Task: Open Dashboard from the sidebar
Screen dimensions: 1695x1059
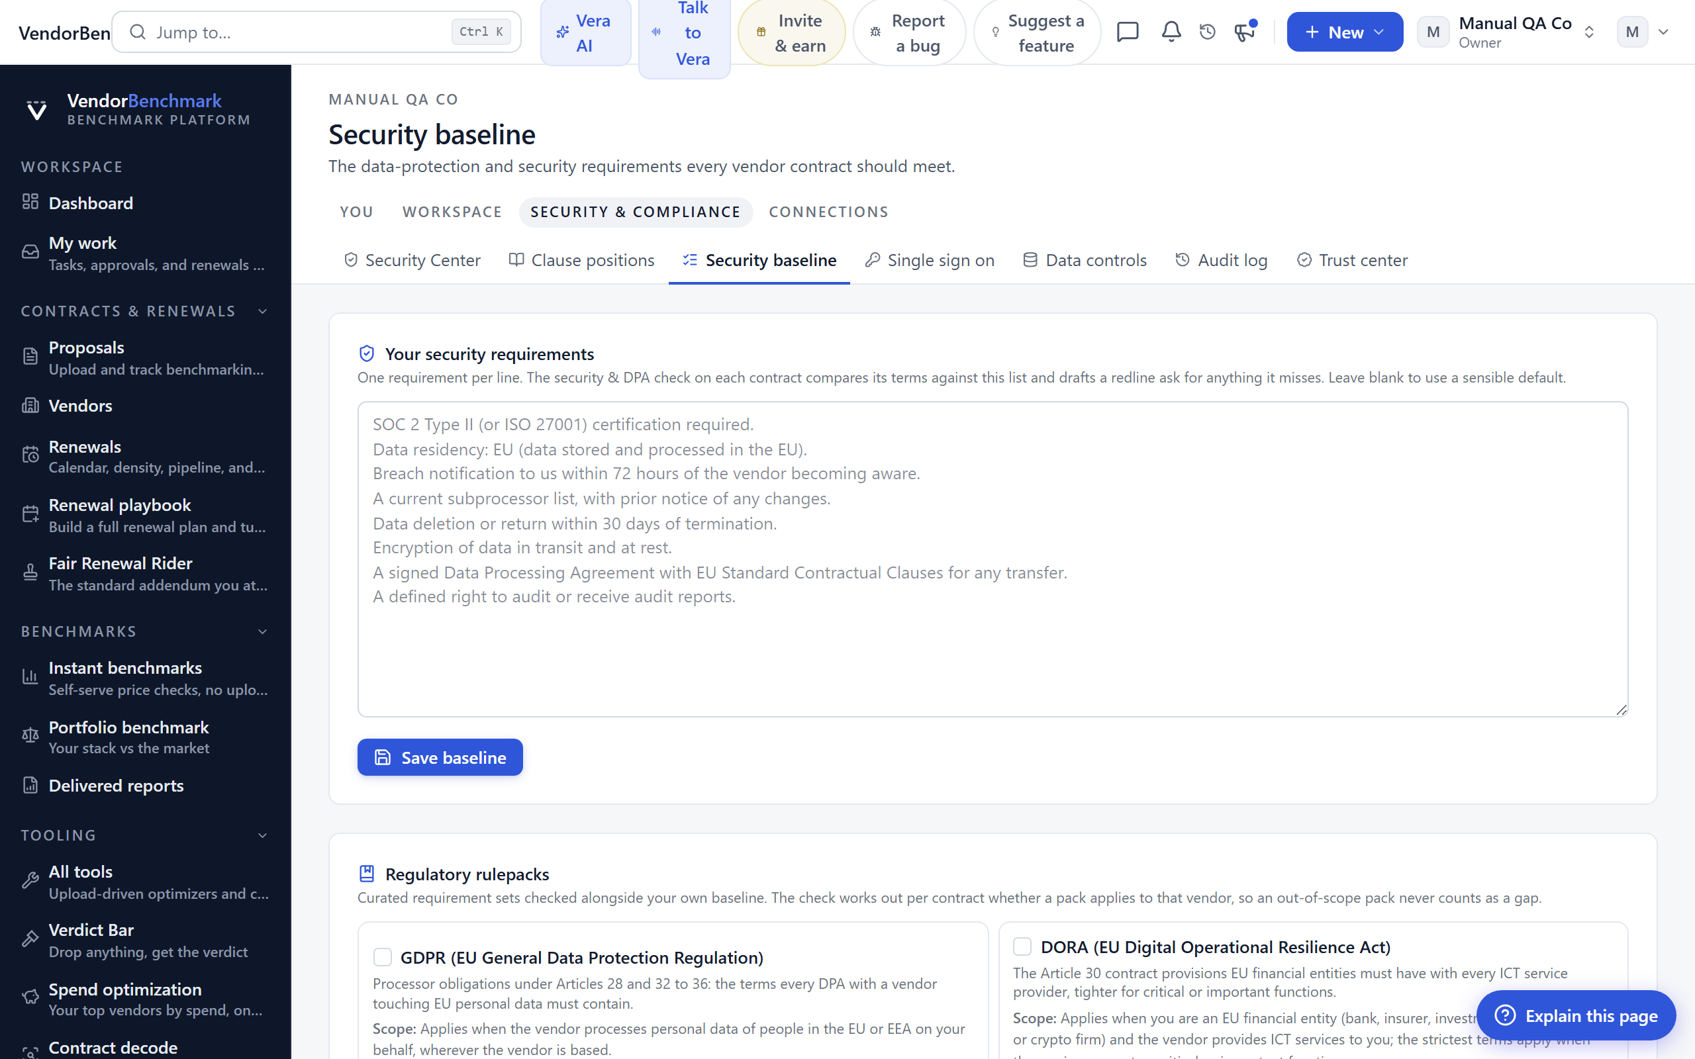Action: pos(146,203)
